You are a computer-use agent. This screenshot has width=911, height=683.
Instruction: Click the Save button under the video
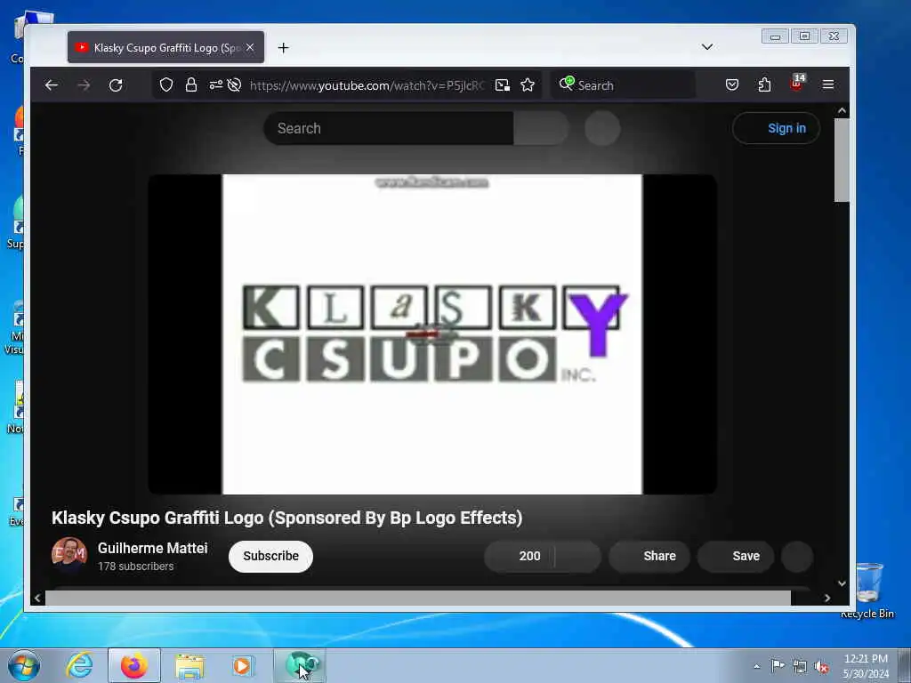[736, 557]
